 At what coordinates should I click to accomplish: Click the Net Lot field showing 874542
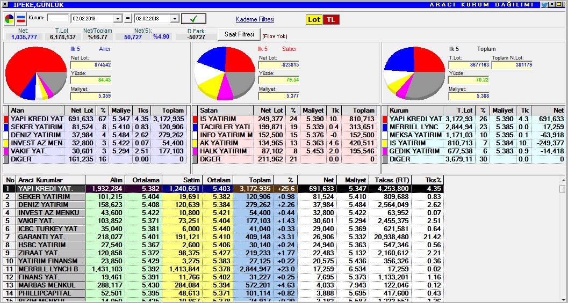click(91, 65)
